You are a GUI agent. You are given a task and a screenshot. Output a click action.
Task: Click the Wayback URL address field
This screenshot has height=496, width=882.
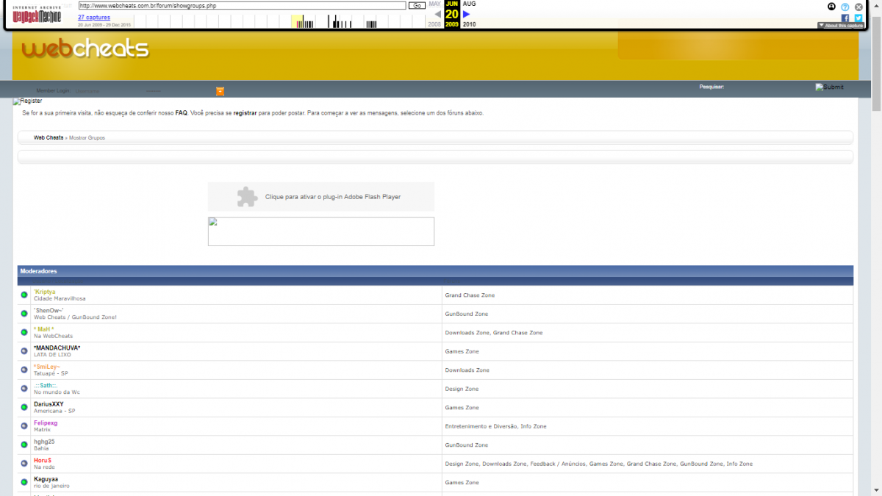[x=242, y=5]
